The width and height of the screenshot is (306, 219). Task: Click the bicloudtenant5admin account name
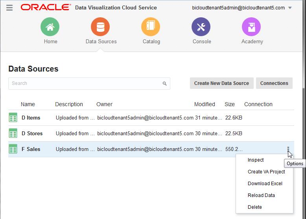pos(238,8)
